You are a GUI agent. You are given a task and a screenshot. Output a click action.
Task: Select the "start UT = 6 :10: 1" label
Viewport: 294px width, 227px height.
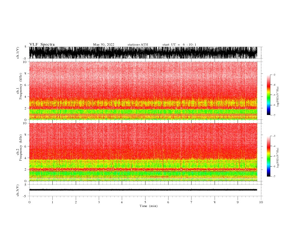point(179,45)
